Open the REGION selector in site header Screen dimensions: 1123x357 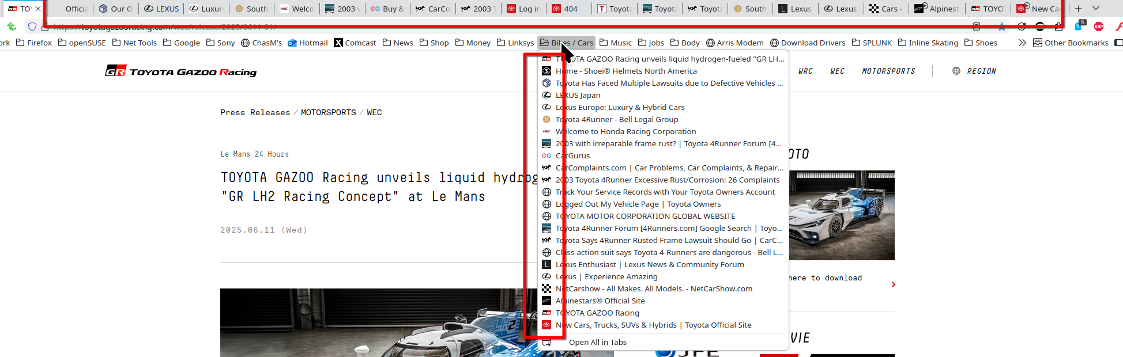pos(974,71)
